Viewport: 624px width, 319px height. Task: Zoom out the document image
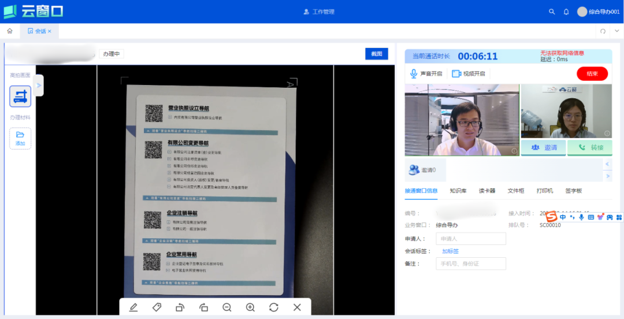click(x=227, y=307)
